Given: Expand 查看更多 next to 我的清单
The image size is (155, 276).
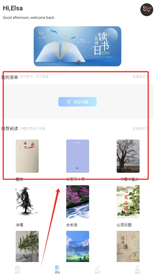Looking at the screenshot, I should coord(140,77).
